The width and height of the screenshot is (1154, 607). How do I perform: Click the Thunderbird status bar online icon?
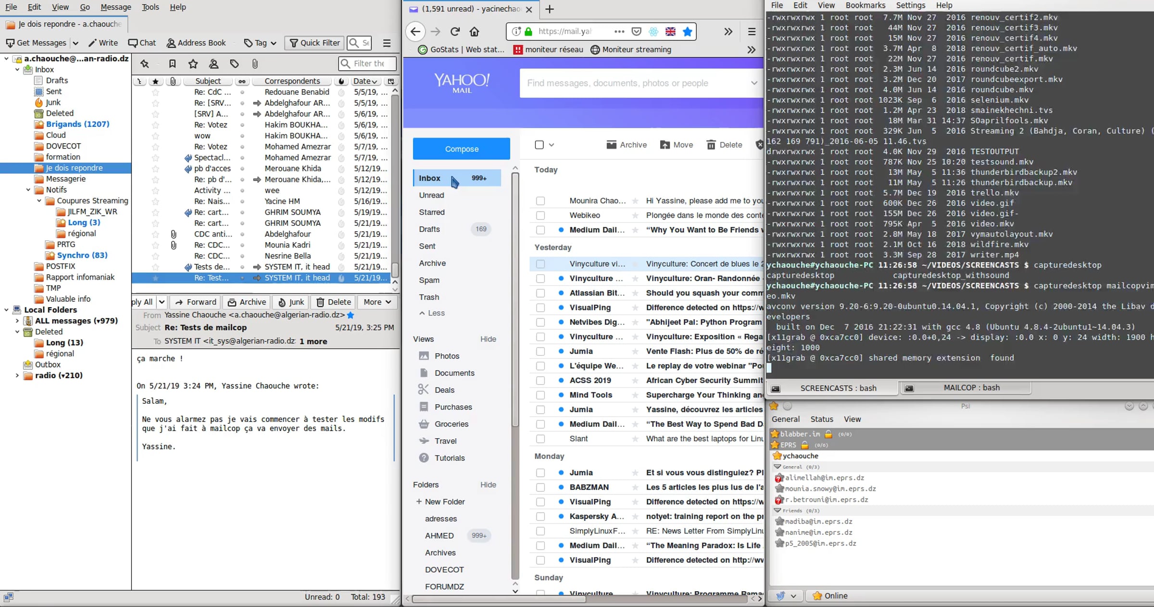[x=8, y=597]
